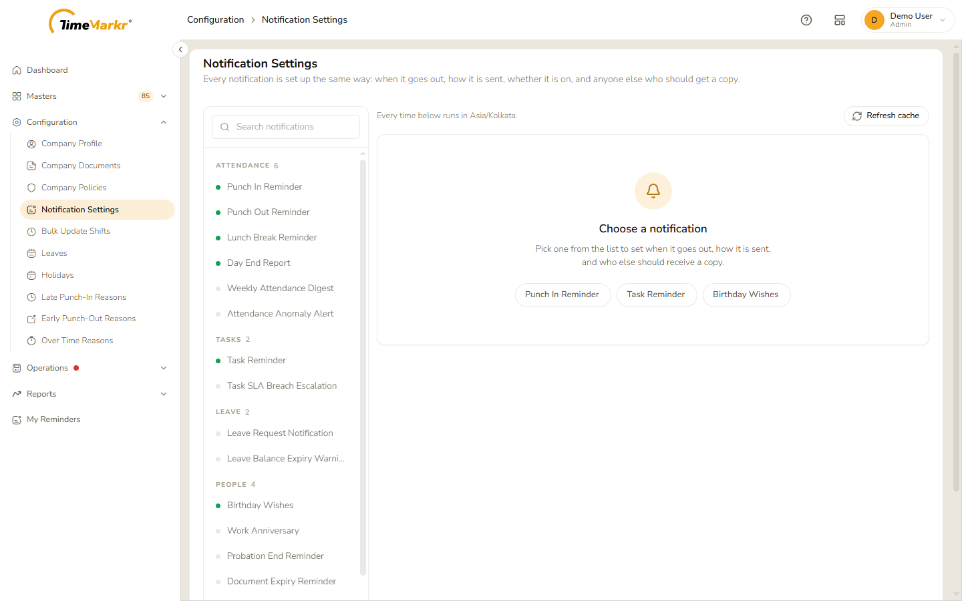Screen dimensions: 962x601
Task: Click the TimeMarkr logo
Action: [x=90, y=22]
